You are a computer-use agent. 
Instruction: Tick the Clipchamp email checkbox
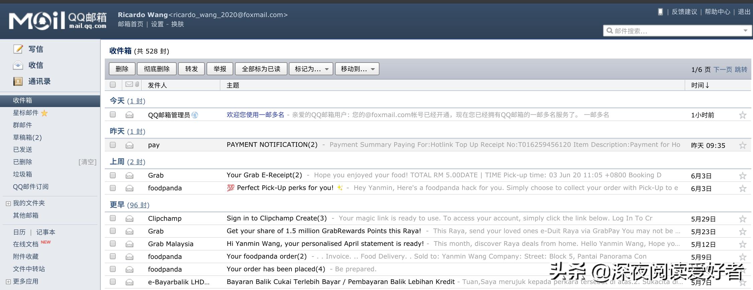tap(113, 218)
